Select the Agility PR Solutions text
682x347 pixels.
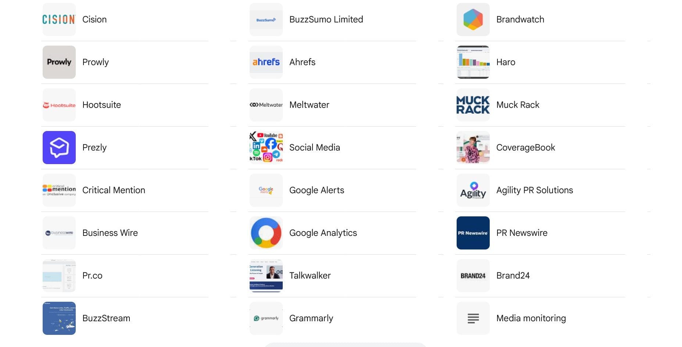[535, 190]
